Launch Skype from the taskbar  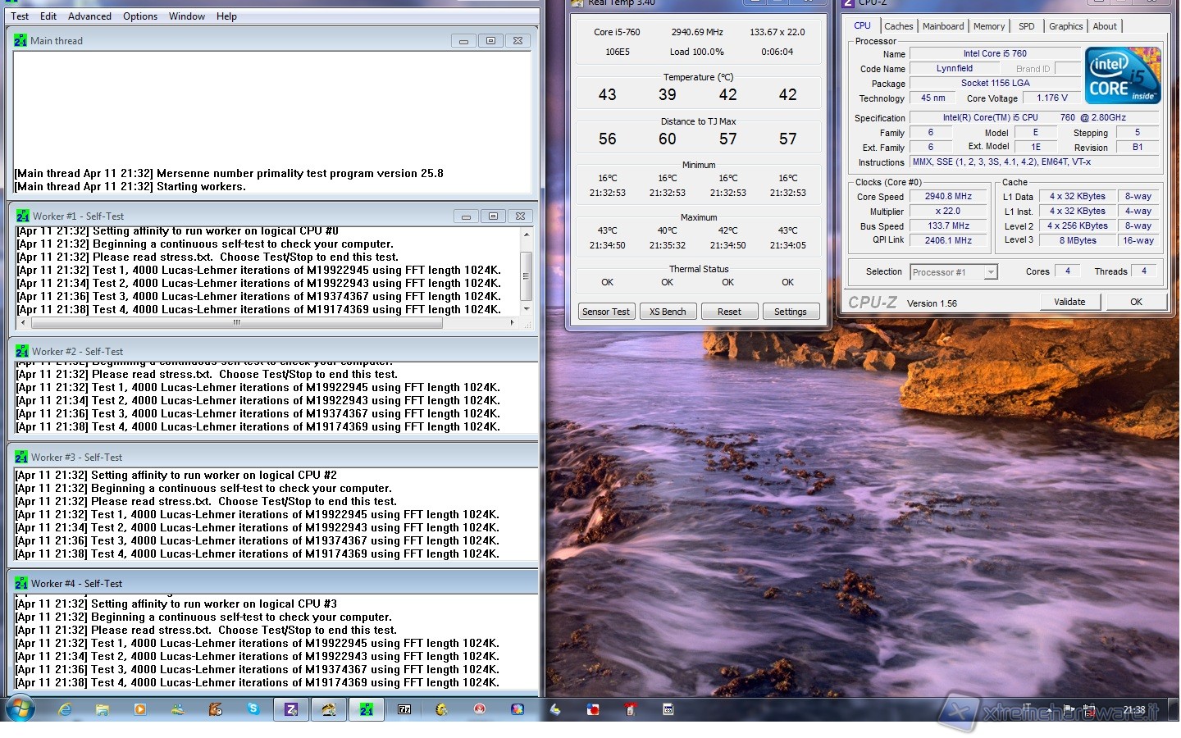[253, 709]
